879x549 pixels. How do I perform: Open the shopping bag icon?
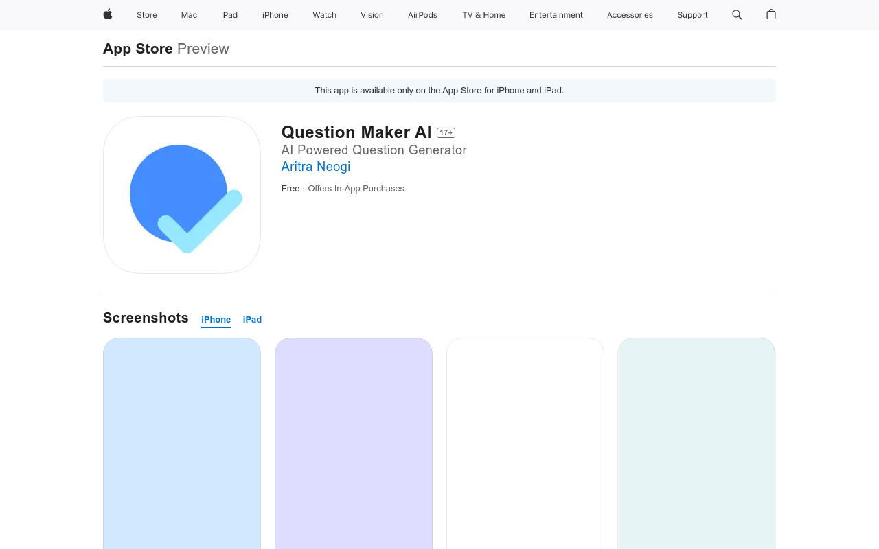pyautogui.click(x=771, y=14)
